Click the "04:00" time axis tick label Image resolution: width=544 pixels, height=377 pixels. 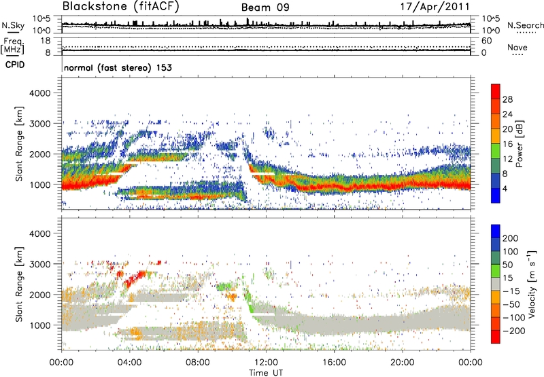[x=130, y=363]
